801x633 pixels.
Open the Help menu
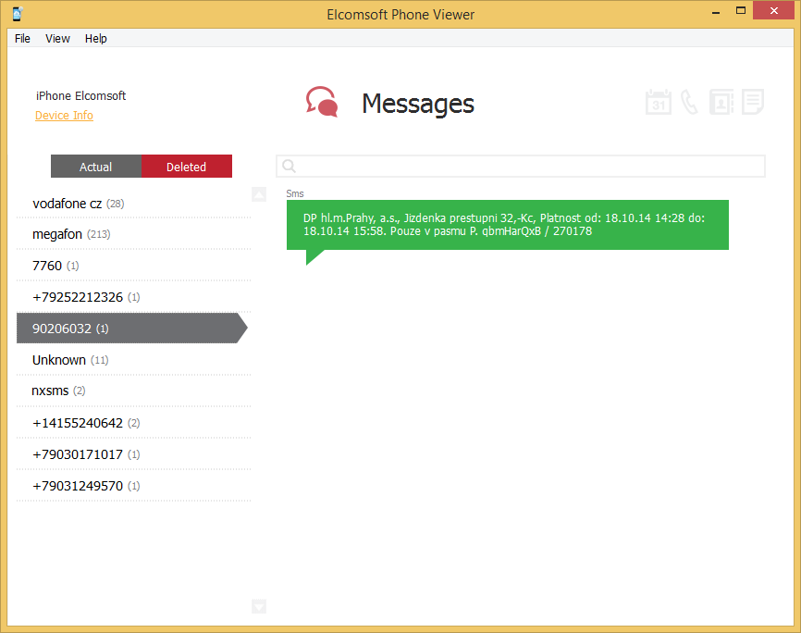96,39
